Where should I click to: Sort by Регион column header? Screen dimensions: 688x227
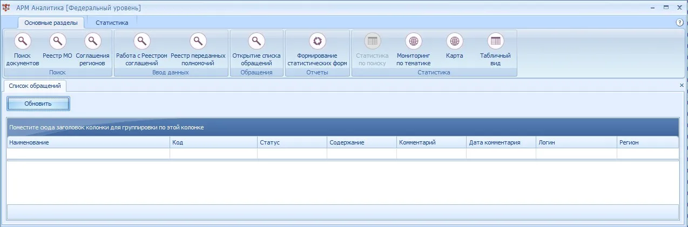point(648,142)
